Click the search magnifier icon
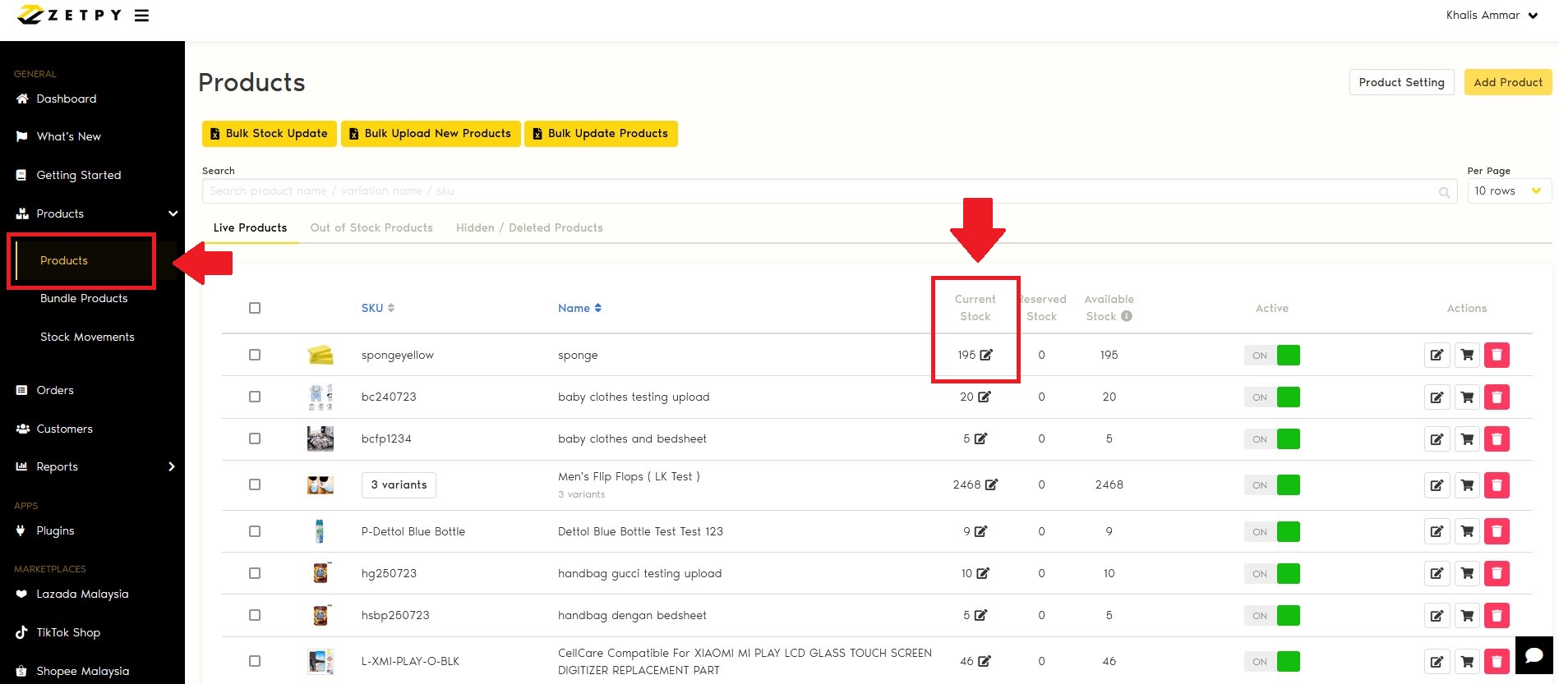This screenshot has height=684, width=1559. pyautogui.click(x=1444, y=192)
